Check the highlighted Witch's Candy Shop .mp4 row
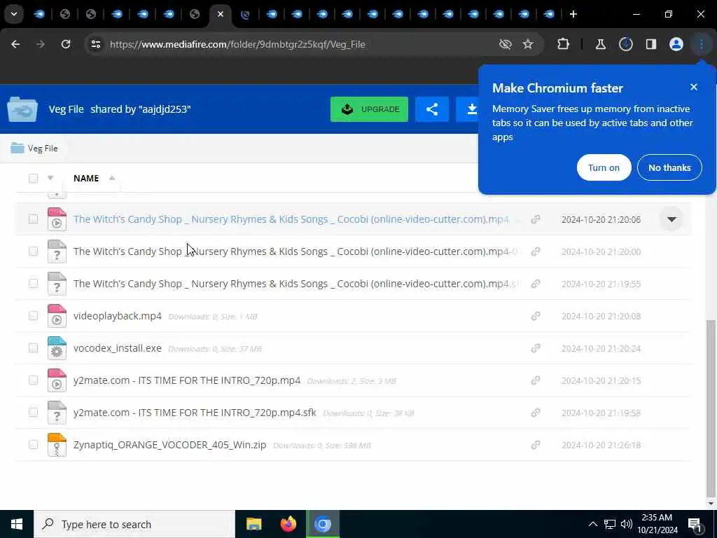The height and width of the screenshot is (538, 717). click(34, 219)
